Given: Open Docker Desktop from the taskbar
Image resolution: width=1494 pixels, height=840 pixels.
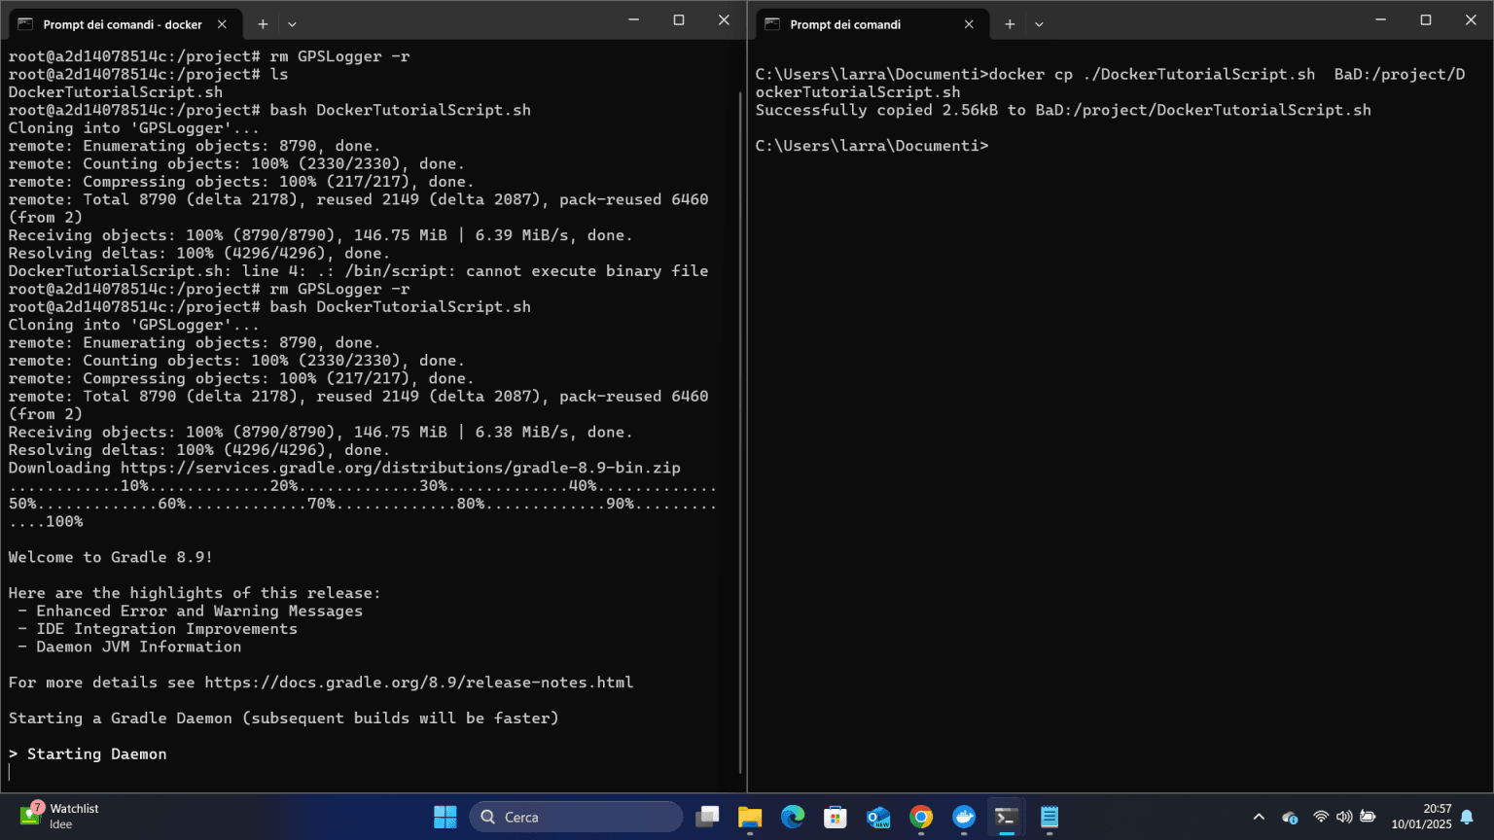Looking at the screenshot, I should (964, 817).
